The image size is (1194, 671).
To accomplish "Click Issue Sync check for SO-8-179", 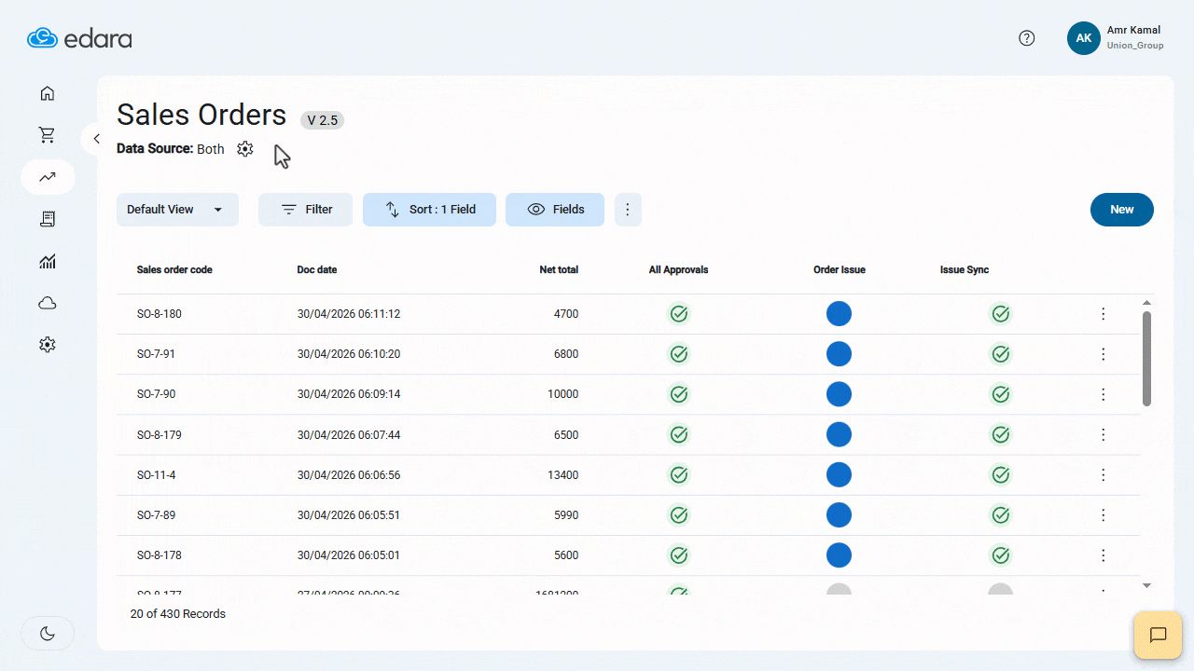I will (x=1000, y=434).
